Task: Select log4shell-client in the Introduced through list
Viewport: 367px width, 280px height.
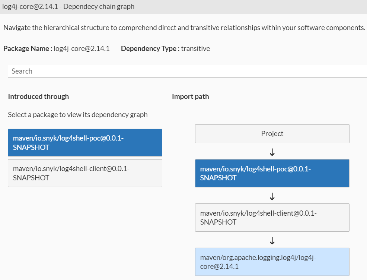Action: (x=85, y=173)
